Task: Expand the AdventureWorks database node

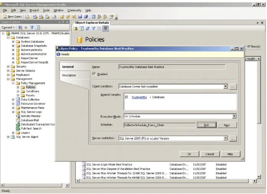Action: coord(13,50)
